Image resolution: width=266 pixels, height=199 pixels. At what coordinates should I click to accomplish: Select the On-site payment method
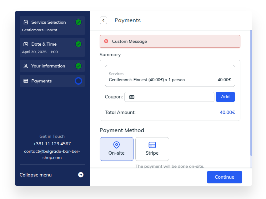[116, 149]
